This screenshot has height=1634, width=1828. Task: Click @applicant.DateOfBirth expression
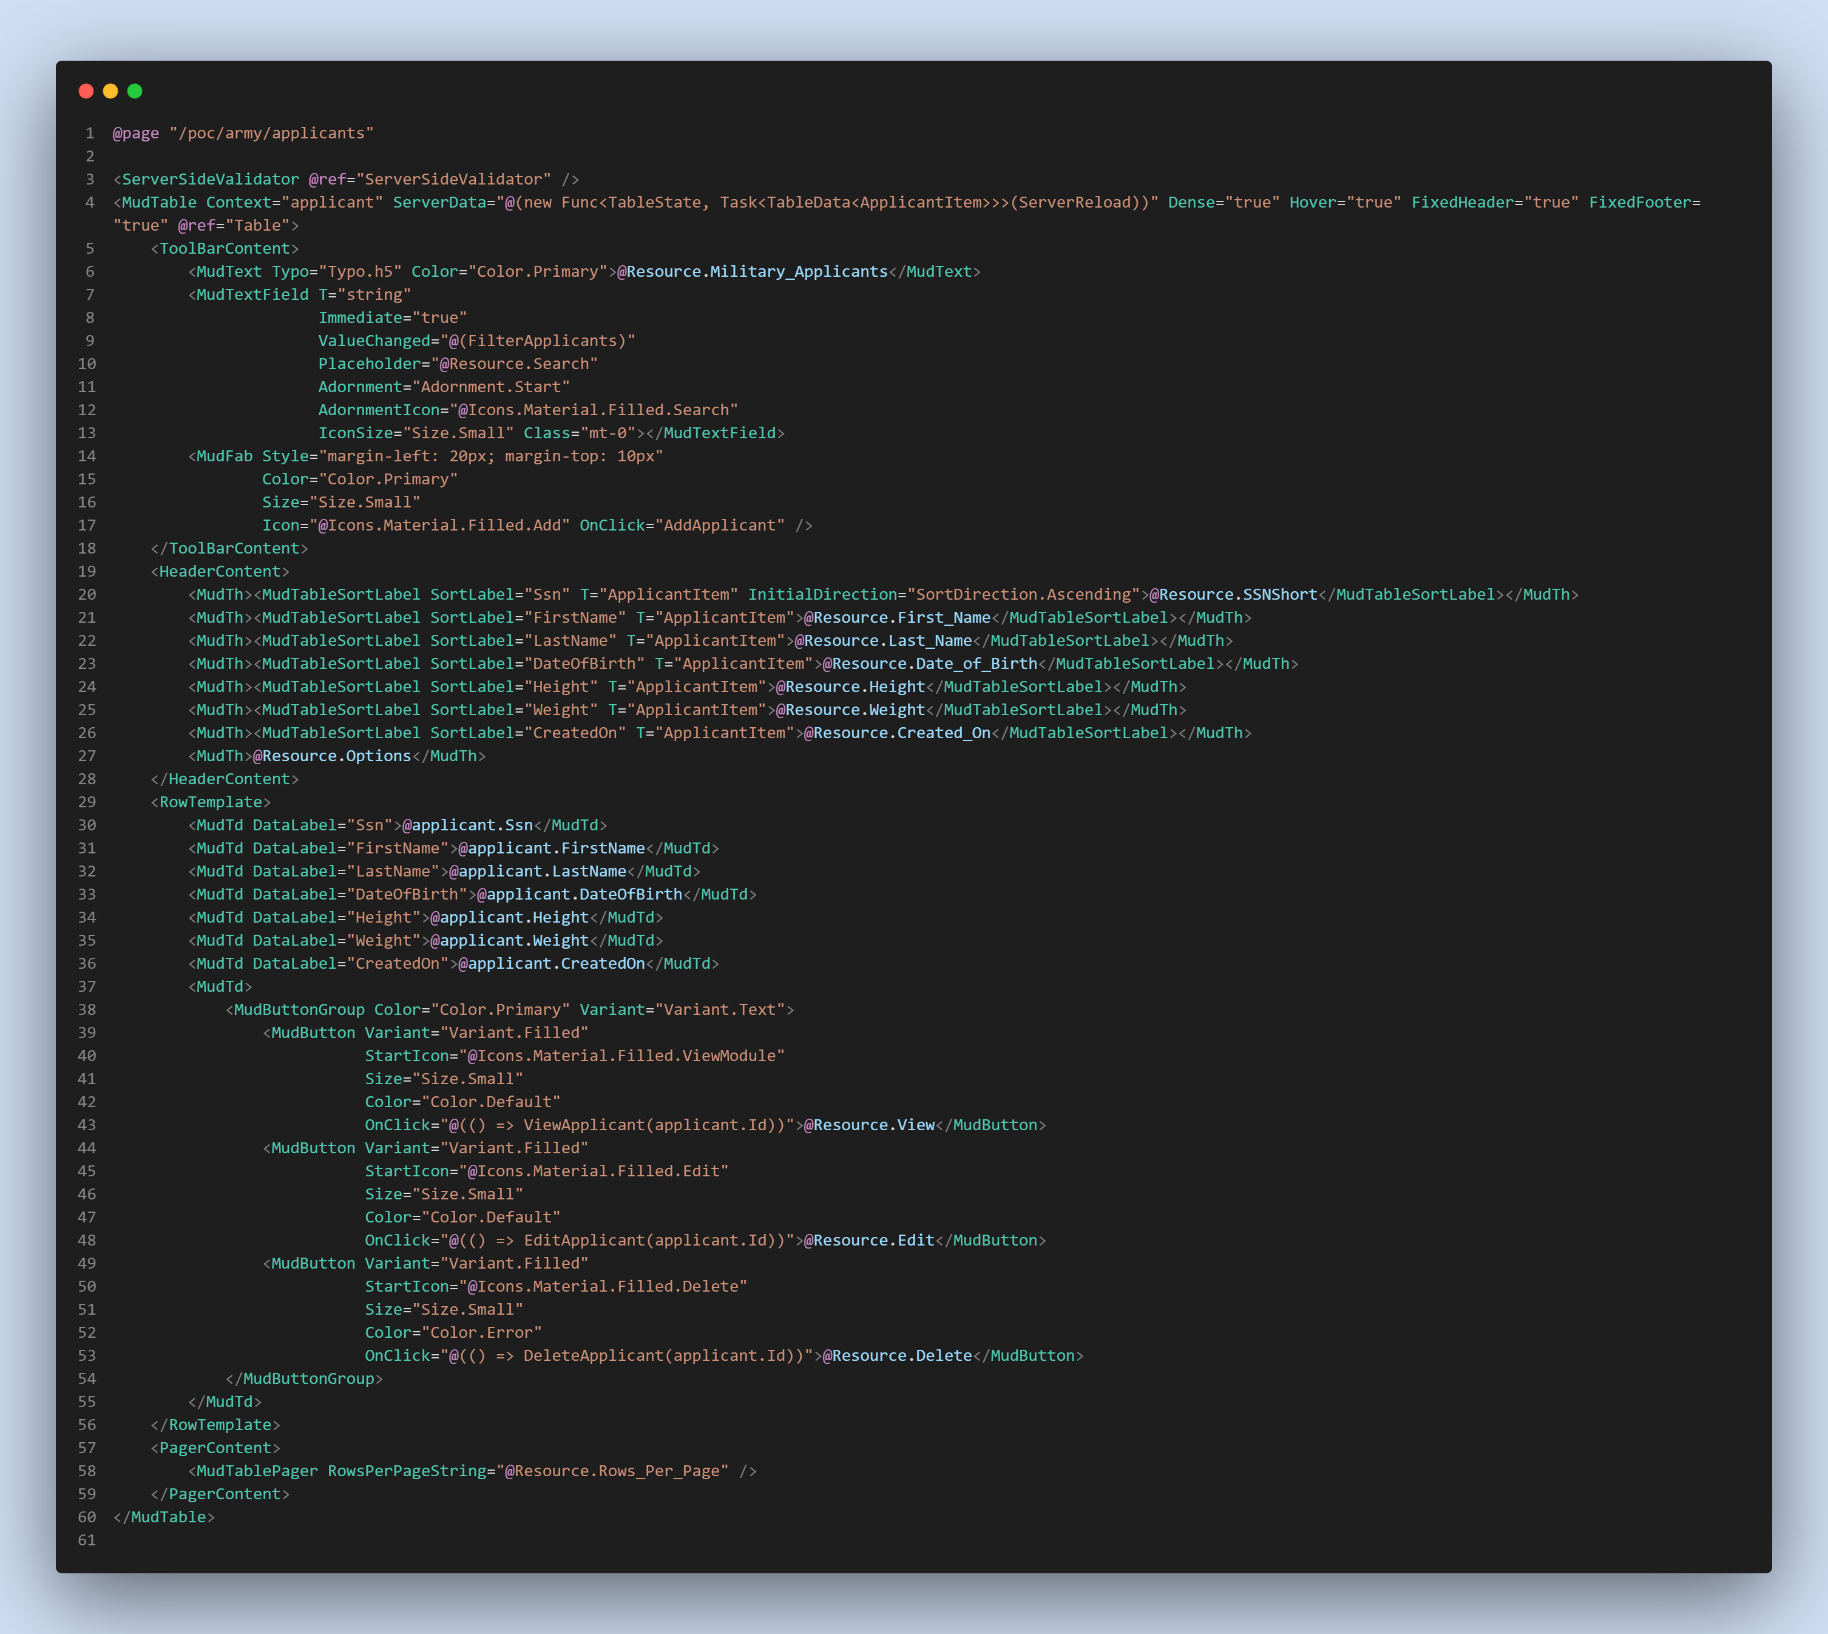(x=579, y=894)
